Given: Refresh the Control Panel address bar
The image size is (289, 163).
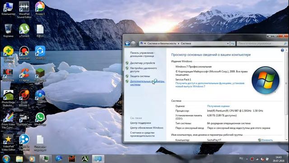Looking at the screenshot, I should click(233, 43).
